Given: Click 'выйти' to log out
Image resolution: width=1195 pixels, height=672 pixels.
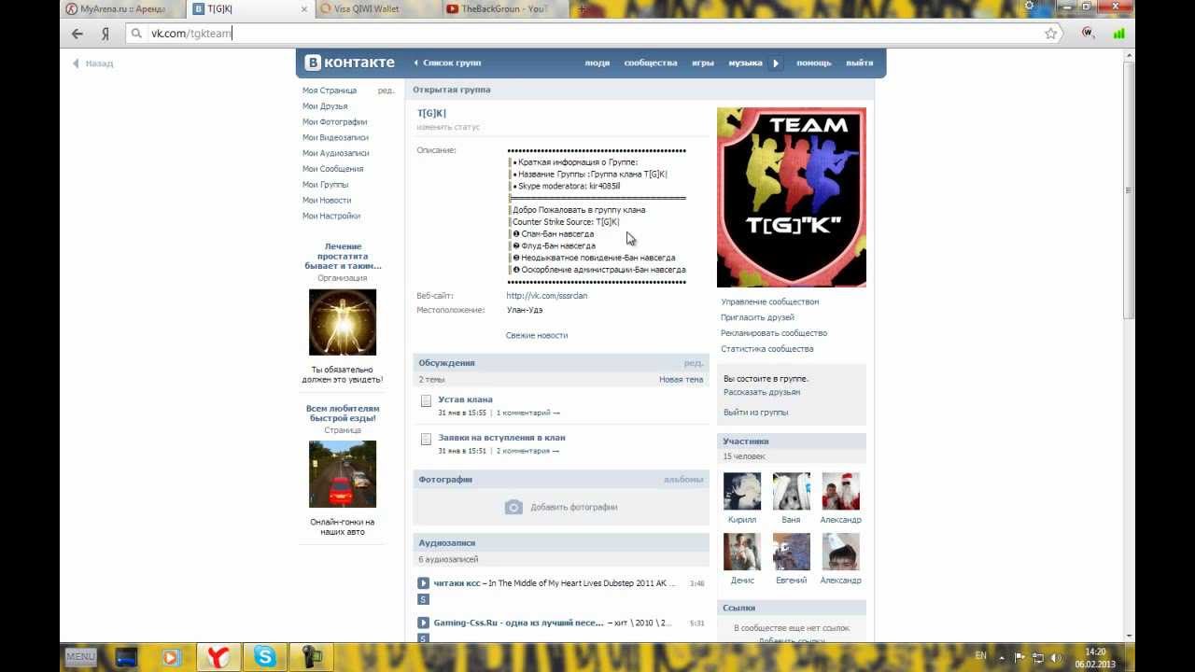Looking at the screenshot, I should [x=859, y=63].
